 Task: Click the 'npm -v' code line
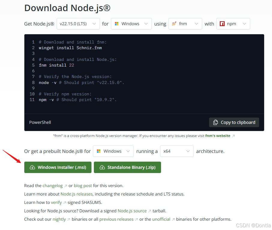78,100
